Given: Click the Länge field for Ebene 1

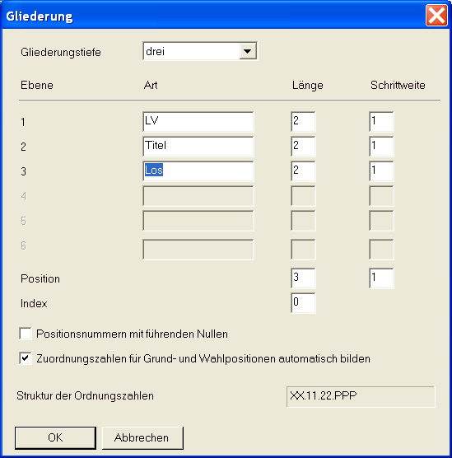Looking at the screenshot, I should 303,122.
